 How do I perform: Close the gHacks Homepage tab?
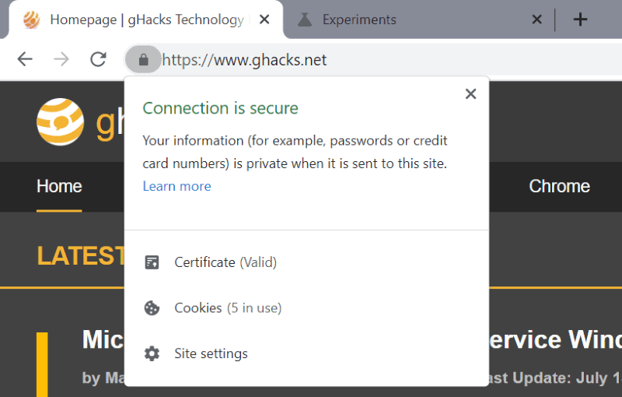[x=264, y=19]
